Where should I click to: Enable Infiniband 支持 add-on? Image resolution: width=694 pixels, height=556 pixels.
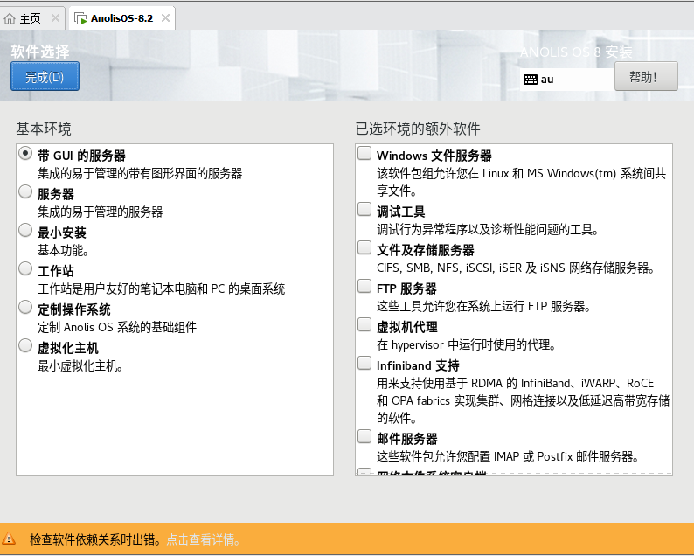coord(364,364)
